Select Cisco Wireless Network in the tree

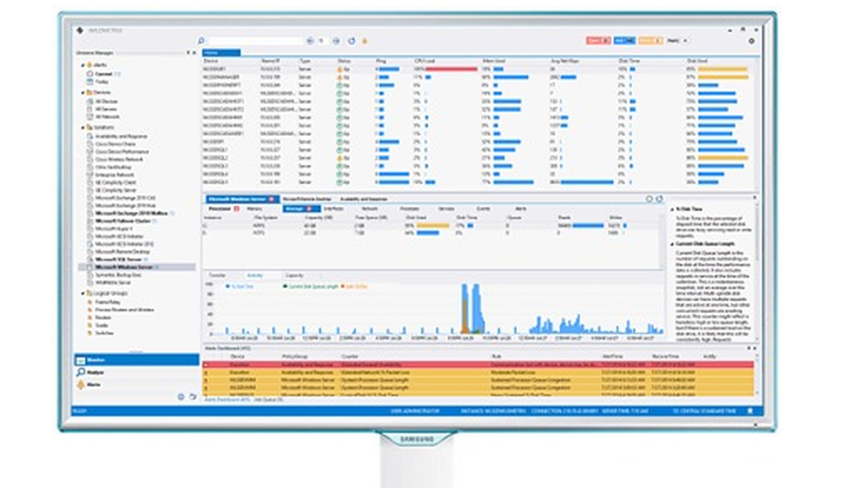119,160
